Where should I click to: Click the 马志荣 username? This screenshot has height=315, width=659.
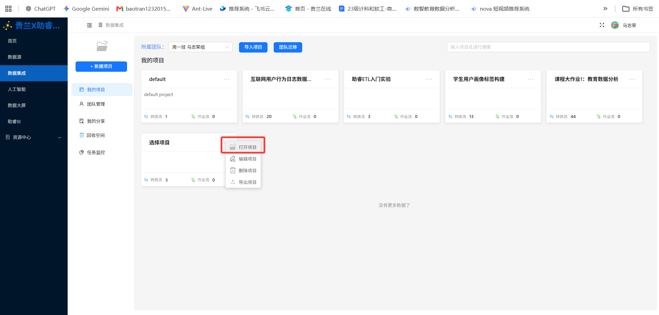(629, 25)
